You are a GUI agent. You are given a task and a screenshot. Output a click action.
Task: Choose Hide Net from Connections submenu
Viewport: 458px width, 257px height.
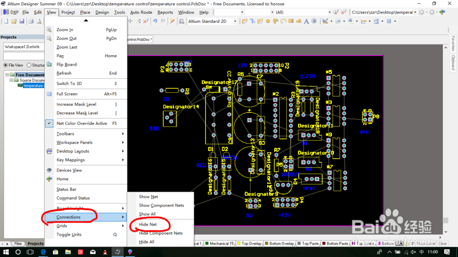pos(148,225)
